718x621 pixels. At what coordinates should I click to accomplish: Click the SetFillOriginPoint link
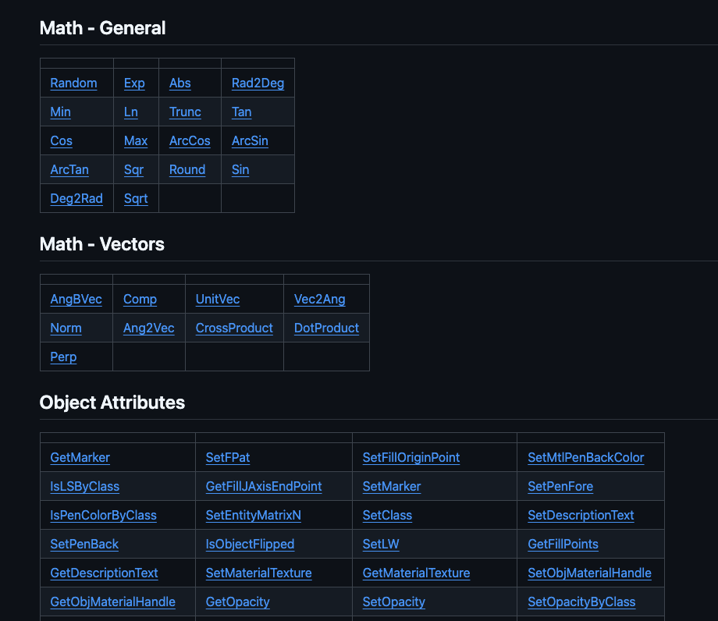[411, 458]
